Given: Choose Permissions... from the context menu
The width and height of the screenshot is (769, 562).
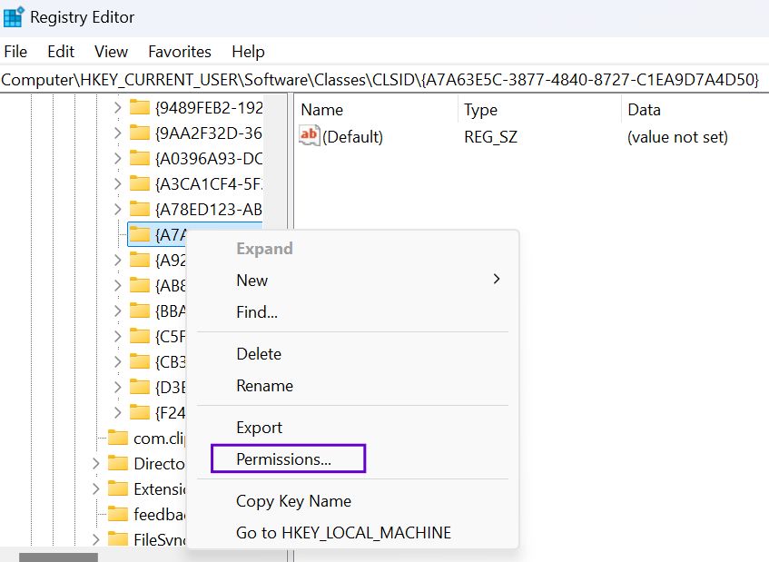Looking at the screenshot, I should click(x=284, y=459).
